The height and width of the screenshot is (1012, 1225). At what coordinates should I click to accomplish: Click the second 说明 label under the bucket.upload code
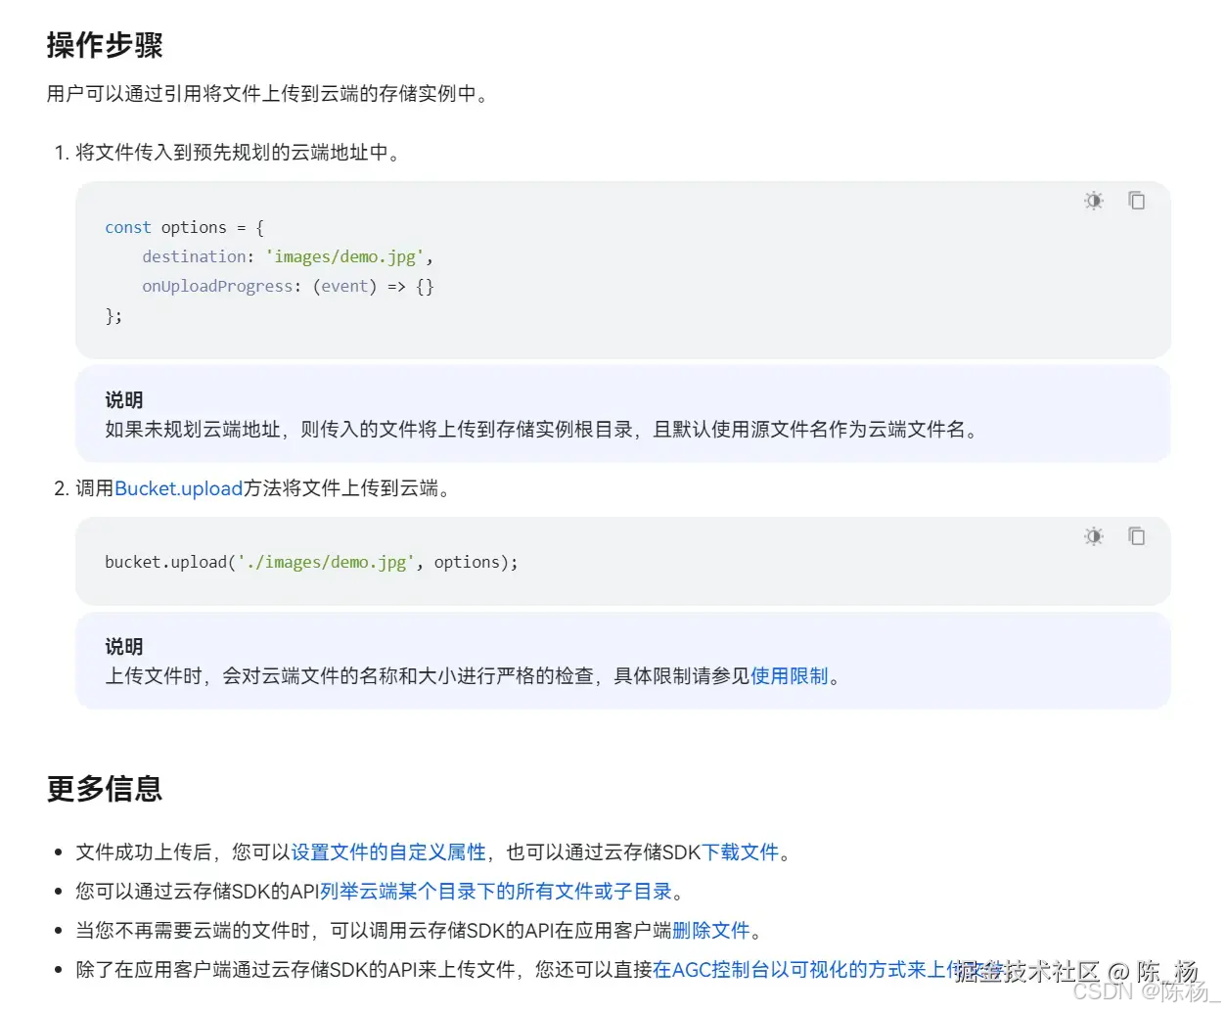pos(124,647)
